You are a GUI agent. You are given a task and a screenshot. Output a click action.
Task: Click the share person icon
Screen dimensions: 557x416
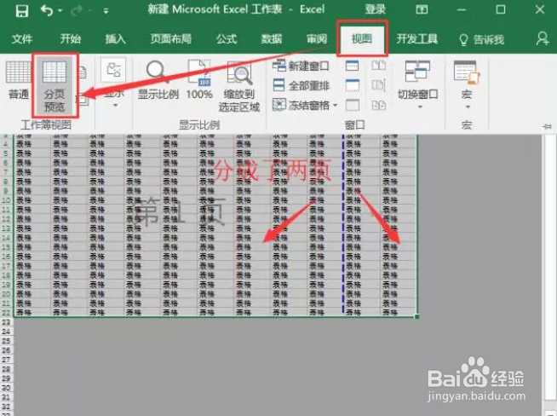tap(543, 38)
